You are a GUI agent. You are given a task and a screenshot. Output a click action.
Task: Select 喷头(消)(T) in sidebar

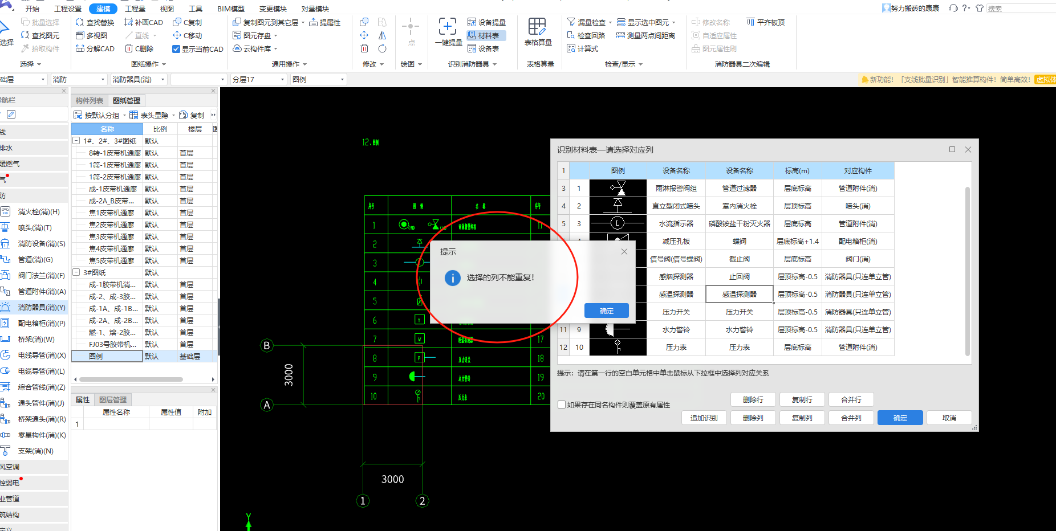click(x=34, y=227)
